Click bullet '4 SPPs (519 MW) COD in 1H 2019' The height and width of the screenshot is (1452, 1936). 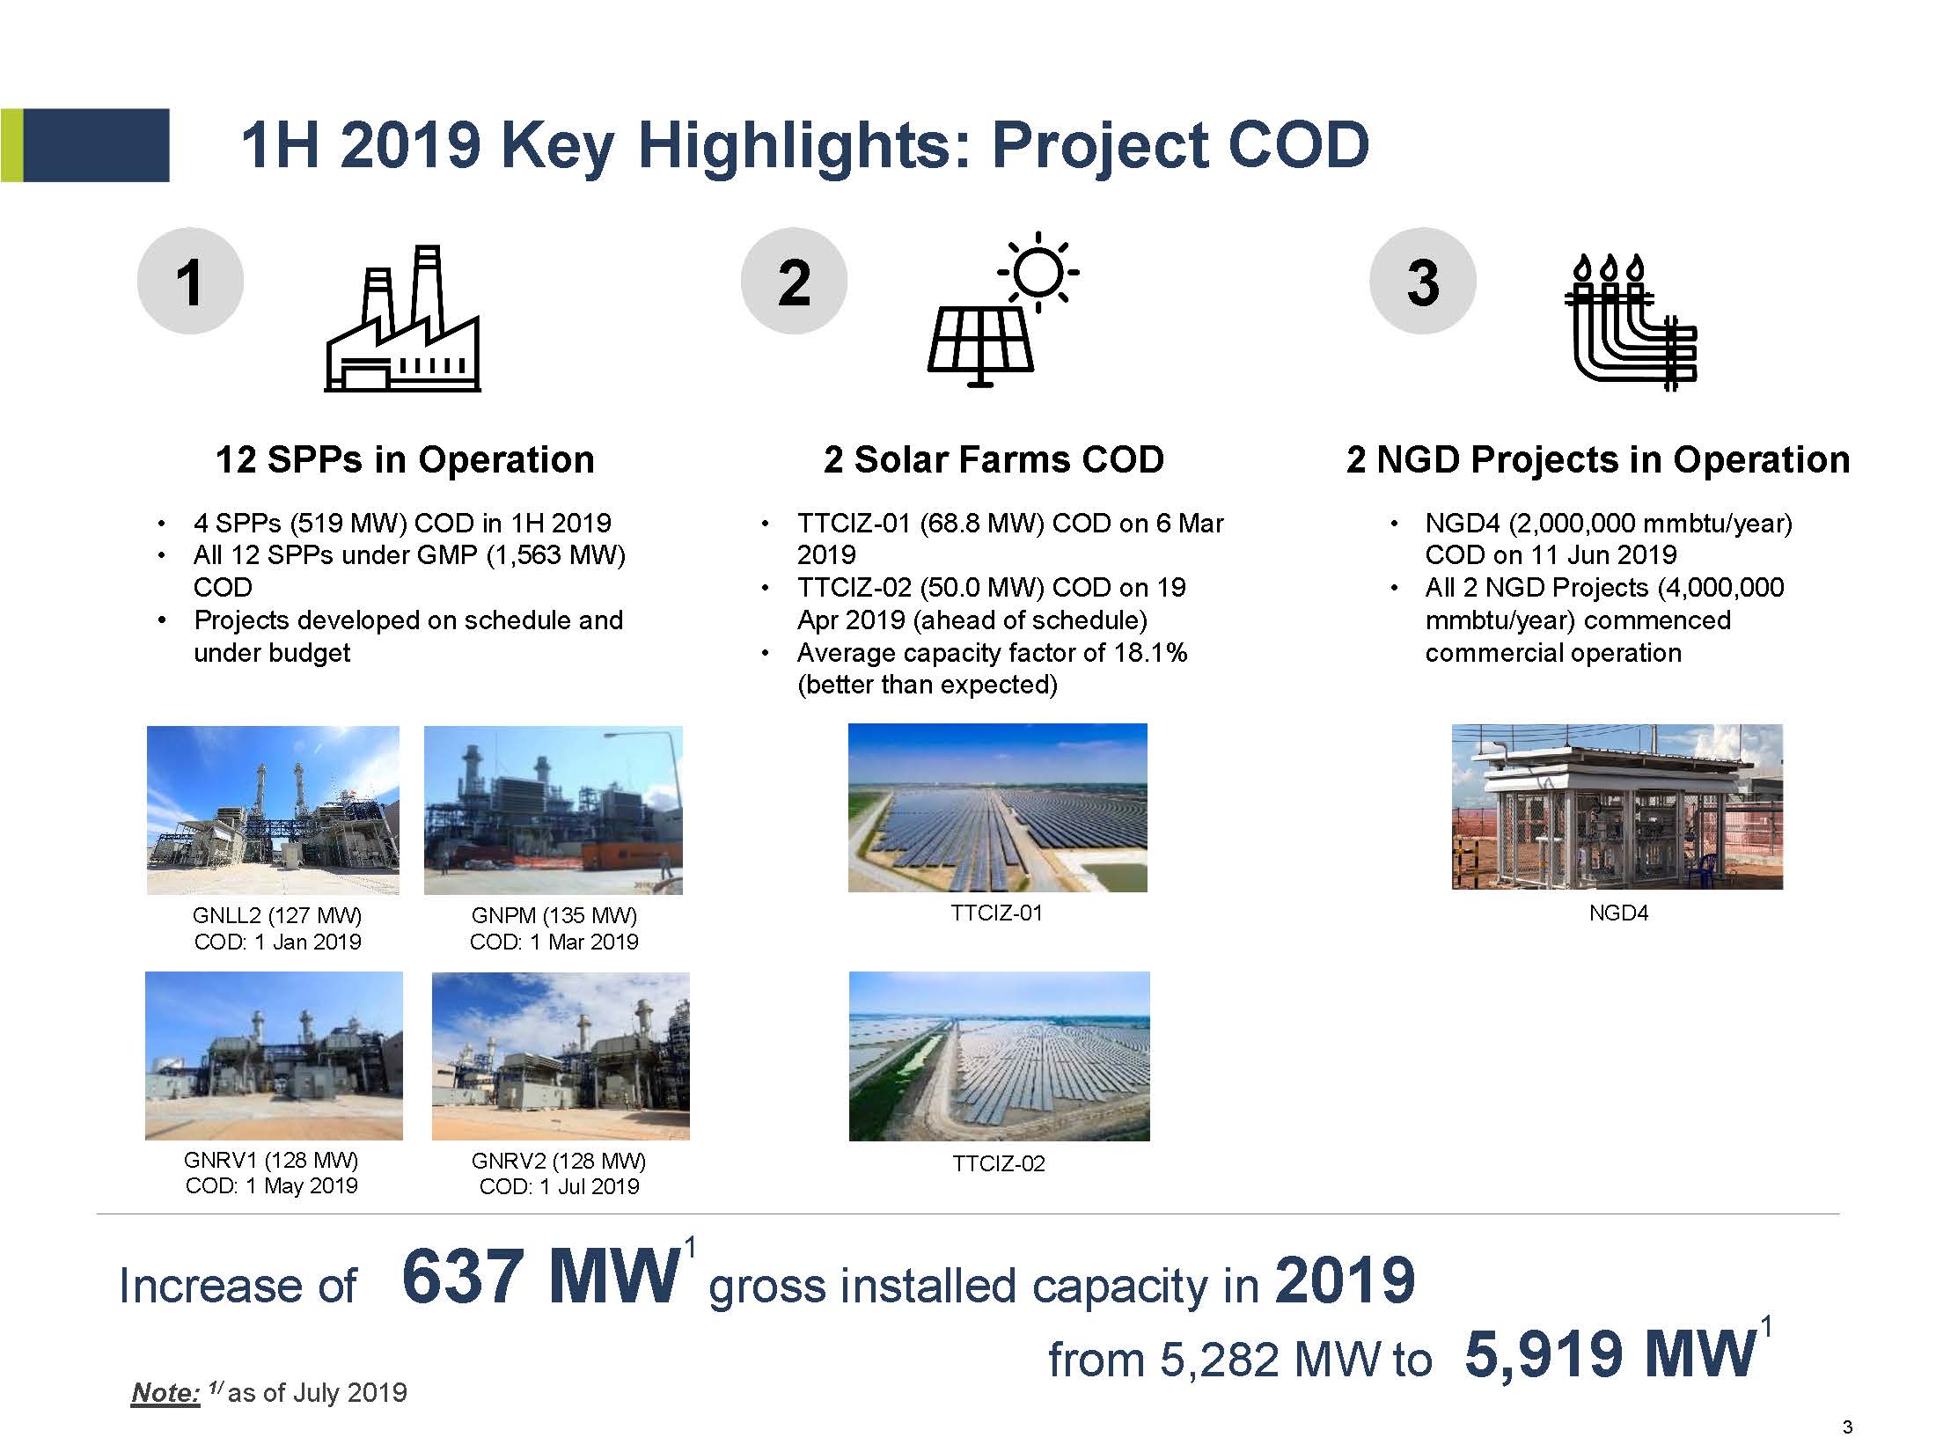[402, 524]
